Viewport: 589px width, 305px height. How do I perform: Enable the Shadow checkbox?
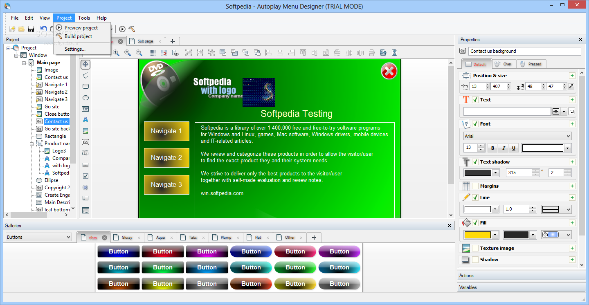(x=475, y=260)
